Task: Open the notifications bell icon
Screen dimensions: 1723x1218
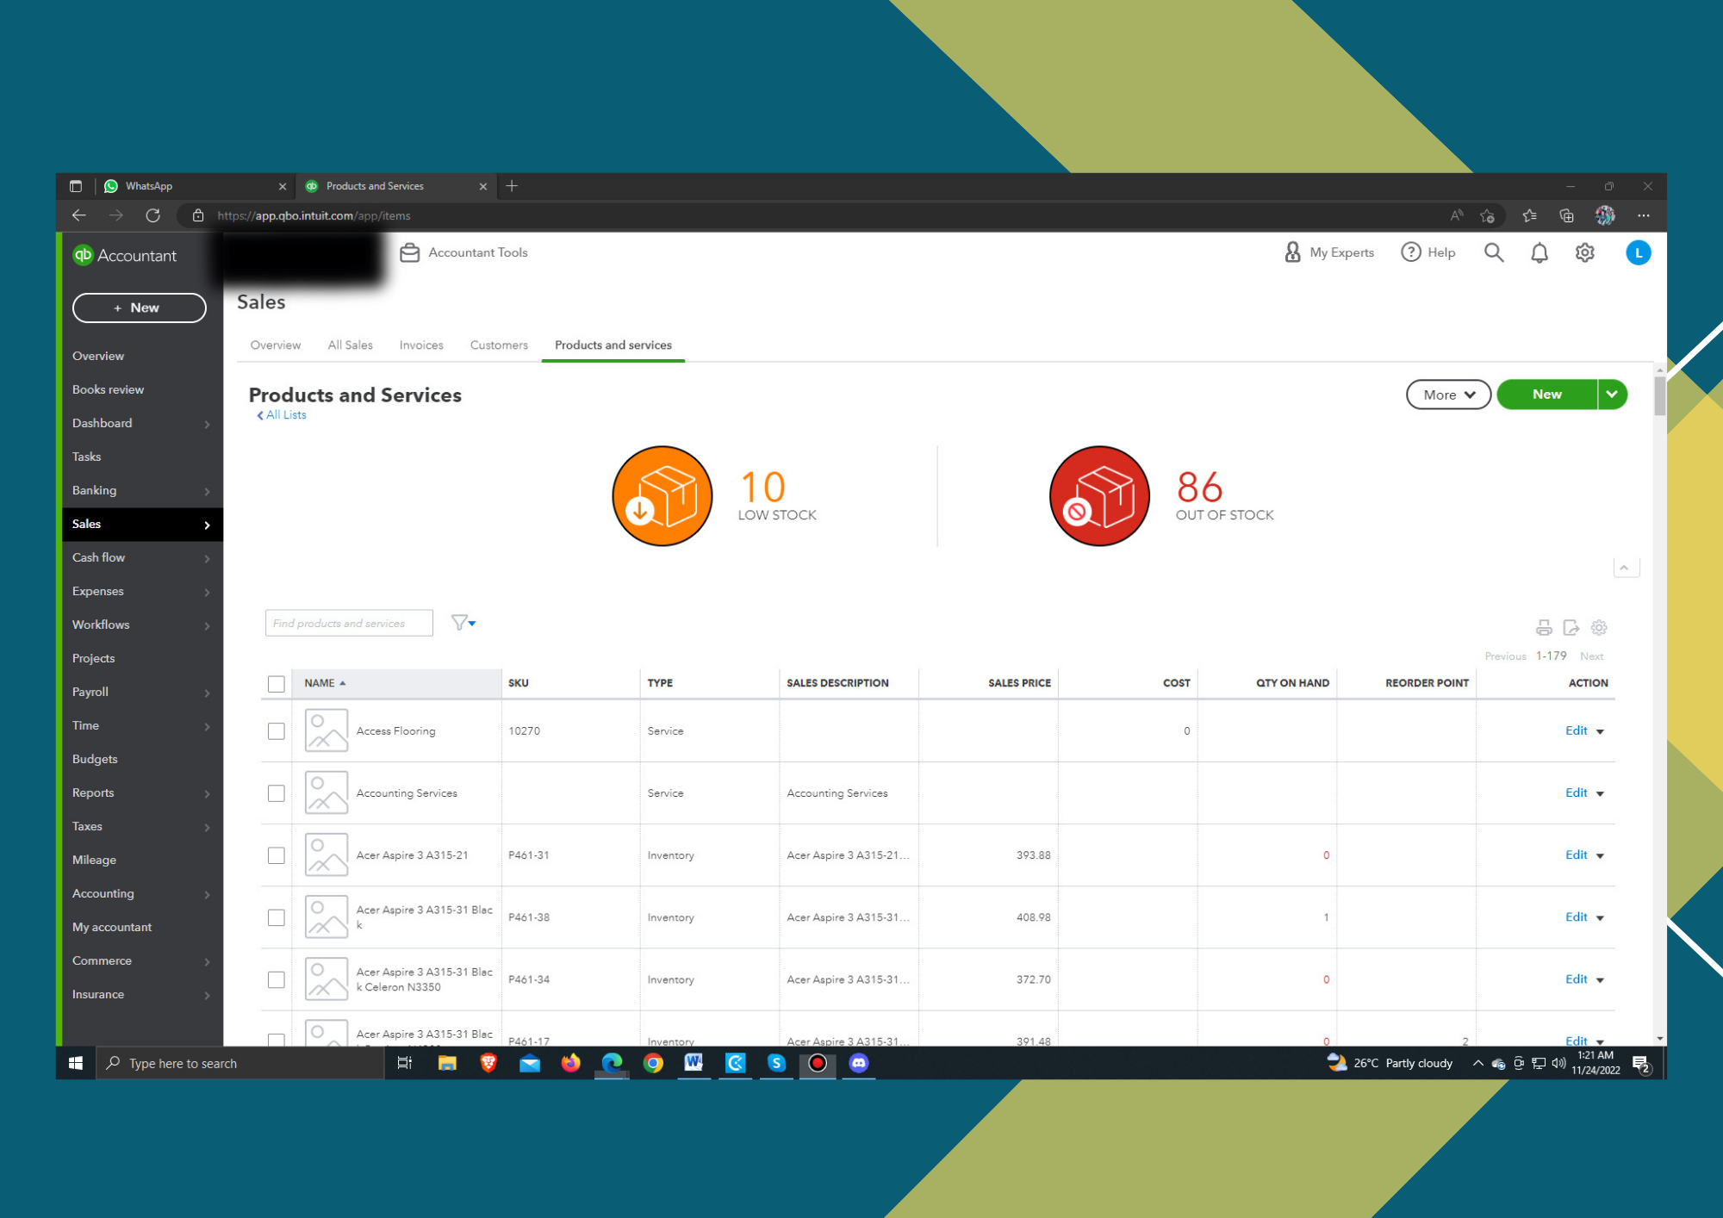Action: [x=1540, y=252]
